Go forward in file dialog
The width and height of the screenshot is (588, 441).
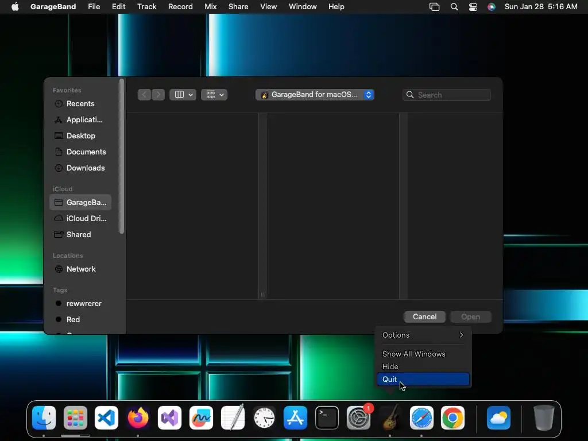click(158, 95)
